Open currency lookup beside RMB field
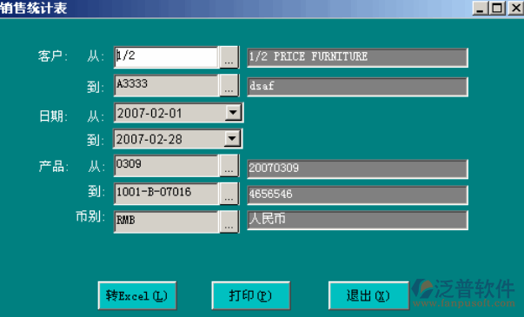 pos(229,221)
